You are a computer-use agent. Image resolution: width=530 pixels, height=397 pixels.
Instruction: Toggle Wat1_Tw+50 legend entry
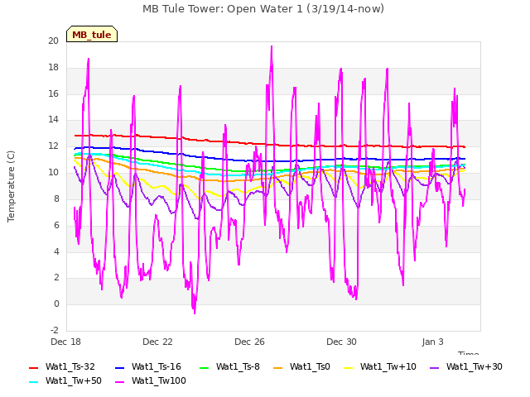point(65,380)
